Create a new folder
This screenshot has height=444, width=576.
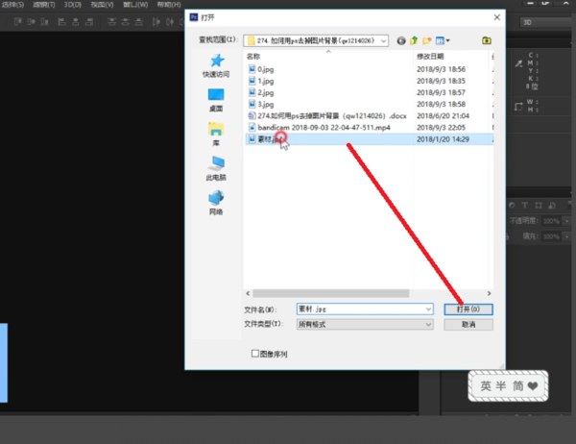click(x=427, y=40)
